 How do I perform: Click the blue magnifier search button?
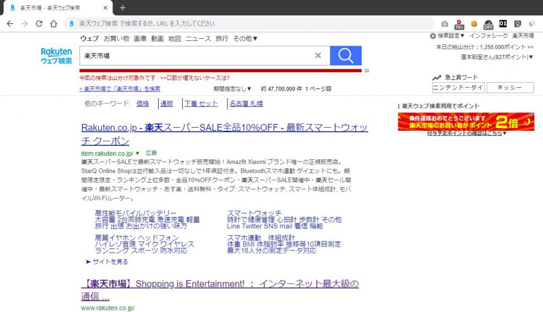point(346,55)
